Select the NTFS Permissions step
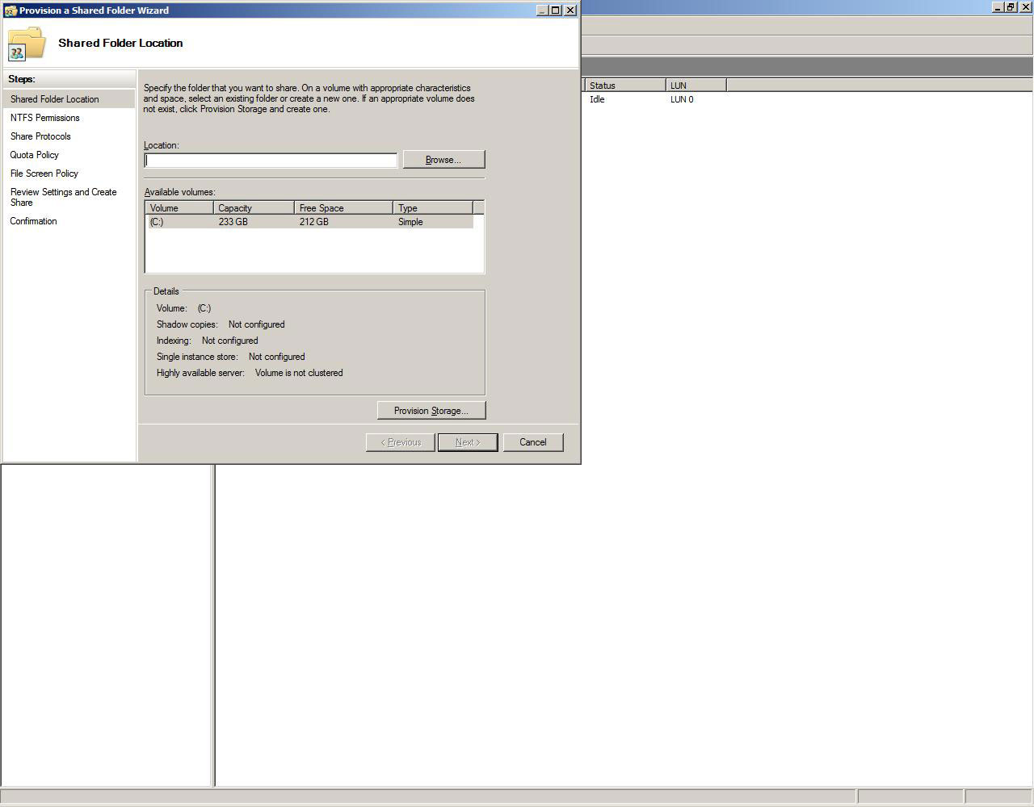Image resolution: width=1034 pixels, height=807 pixels. pyautogui.click(x=45, y=118)
